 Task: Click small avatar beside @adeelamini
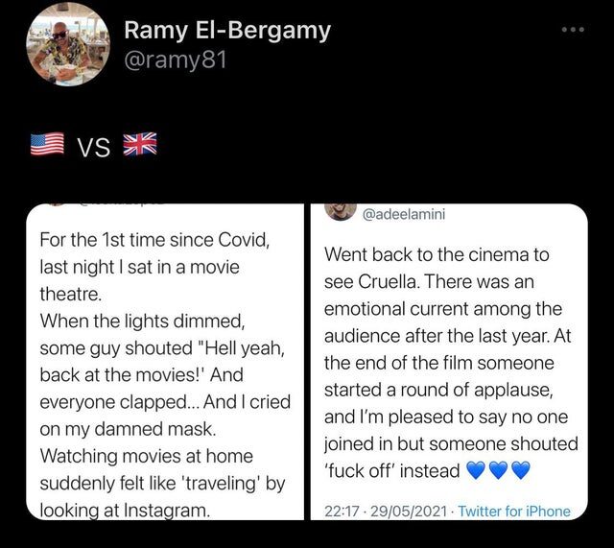click(x=341, y=211)
